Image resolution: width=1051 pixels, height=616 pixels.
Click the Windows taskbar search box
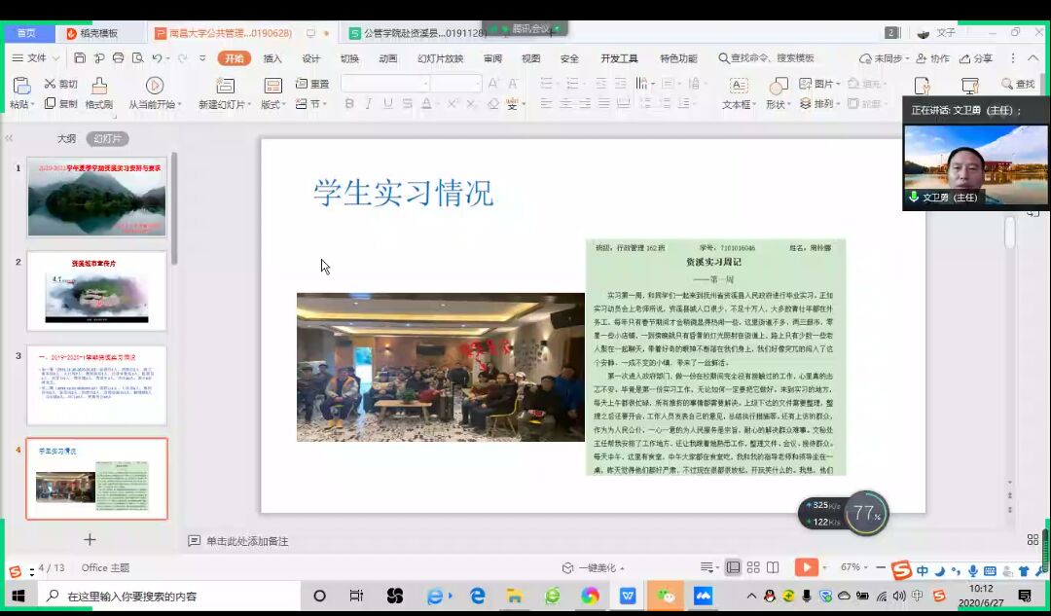point(169,596)
